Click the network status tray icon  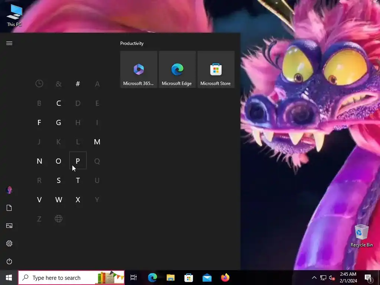(323, 278)
